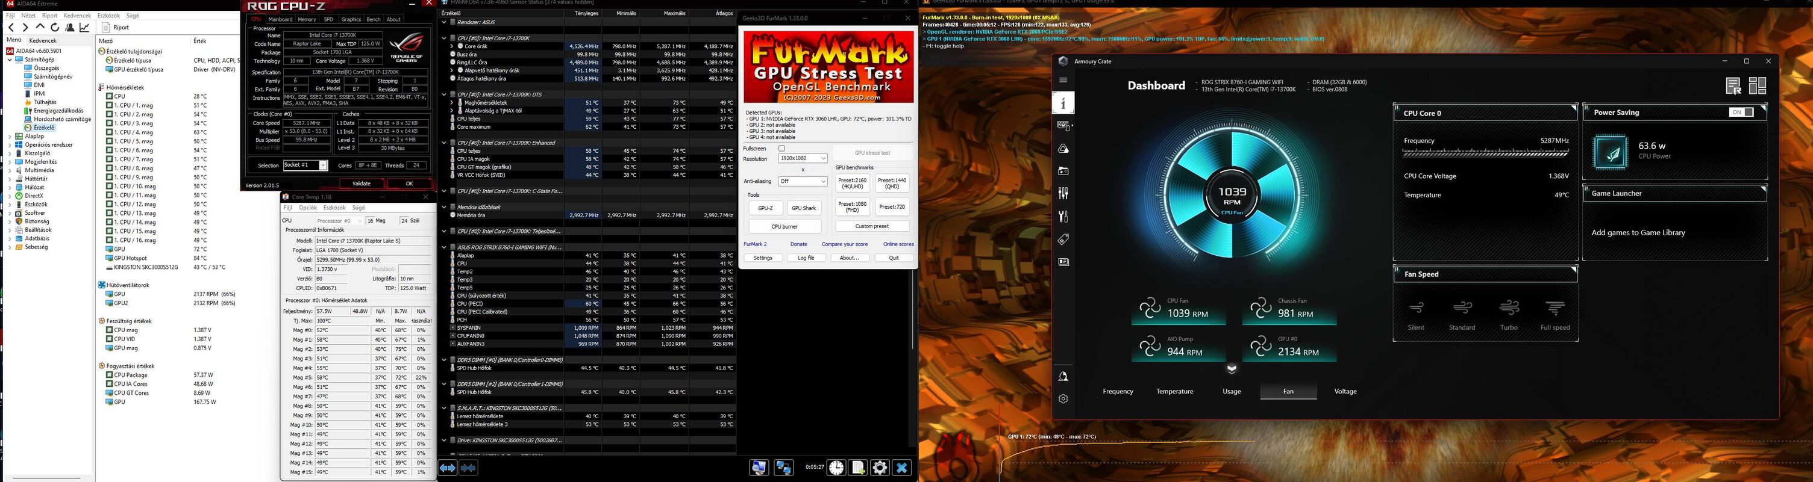This screenshot has height=482, width=1813.
Task: Open Armoury Crate Aura Sync sidebar icon
Action: click(1063, 148)
